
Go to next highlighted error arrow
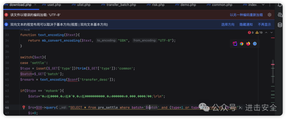click(271, 33)
